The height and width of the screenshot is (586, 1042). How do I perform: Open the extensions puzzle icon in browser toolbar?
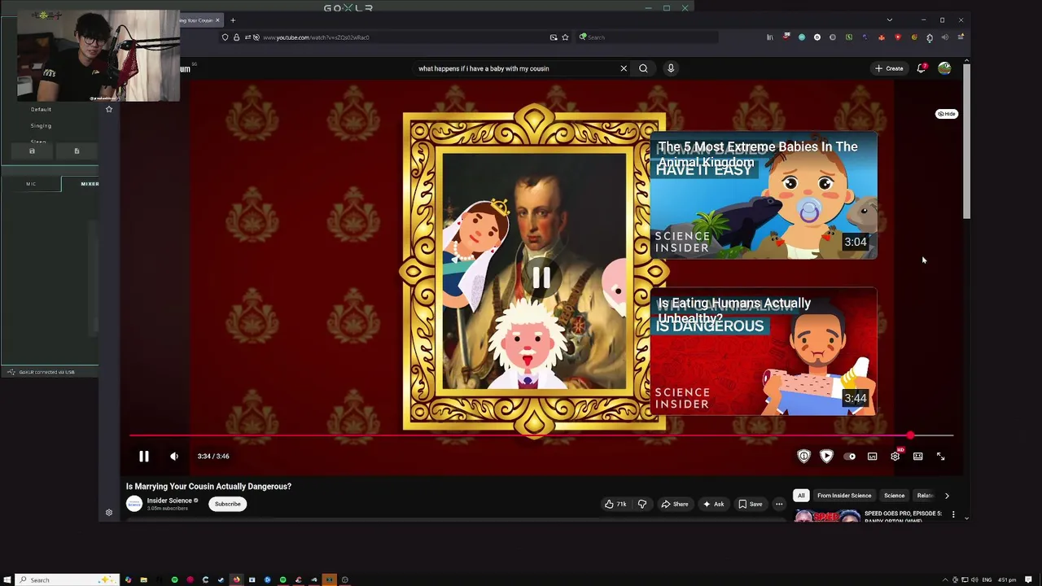pyautogui.click(x=930, y=37)
